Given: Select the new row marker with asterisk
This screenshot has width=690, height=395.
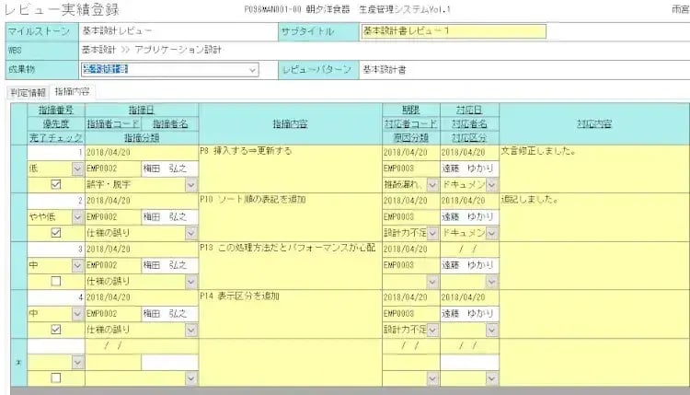Looking at the screenshot, I should click(18, 362).
